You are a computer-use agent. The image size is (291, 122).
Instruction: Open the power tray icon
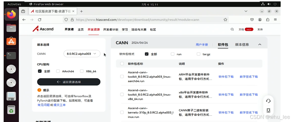point(275,4)
